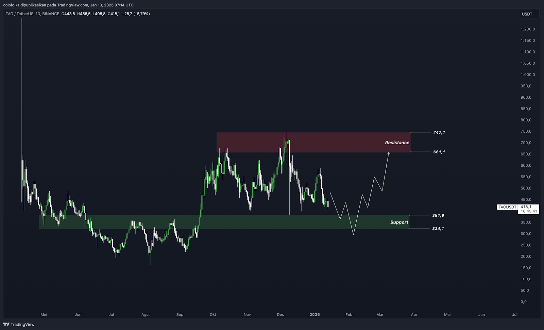Click the 0,0 price axis label
Viewport: 544px width, 330px height.
[524, 302]
